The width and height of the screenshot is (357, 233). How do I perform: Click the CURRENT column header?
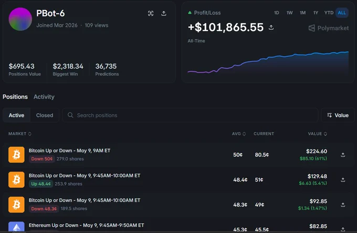(x=264, y=134)
